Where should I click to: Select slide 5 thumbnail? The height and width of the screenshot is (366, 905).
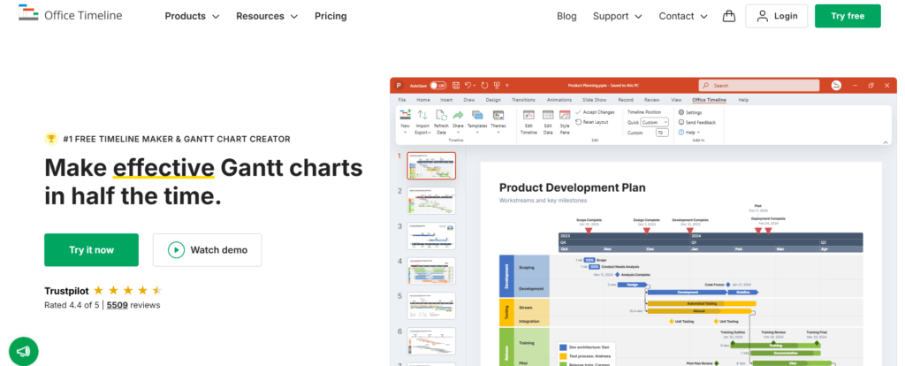click(x=431, y=306)
